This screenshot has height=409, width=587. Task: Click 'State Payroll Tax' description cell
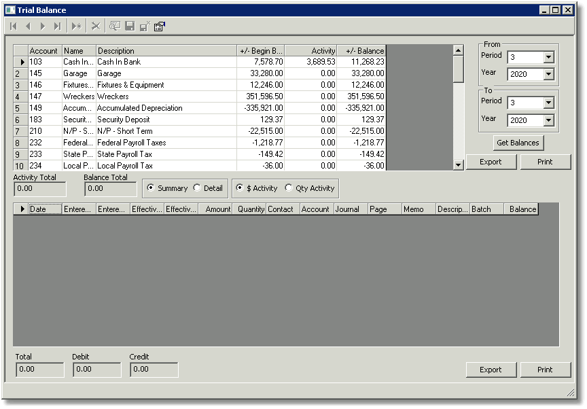pos(166,154)
